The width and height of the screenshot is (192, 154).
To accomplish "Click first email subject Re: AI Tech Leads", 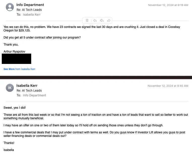I will coord(29,10).
